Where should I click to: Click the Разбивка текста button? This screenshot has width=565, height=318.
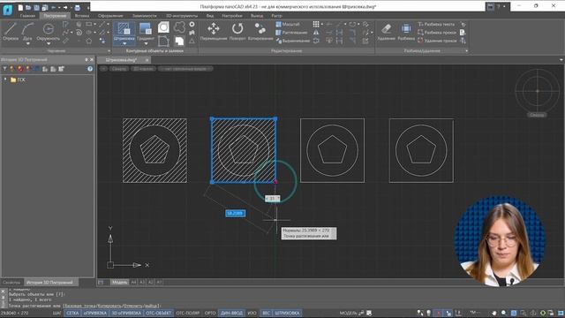(x=436, y=24)
